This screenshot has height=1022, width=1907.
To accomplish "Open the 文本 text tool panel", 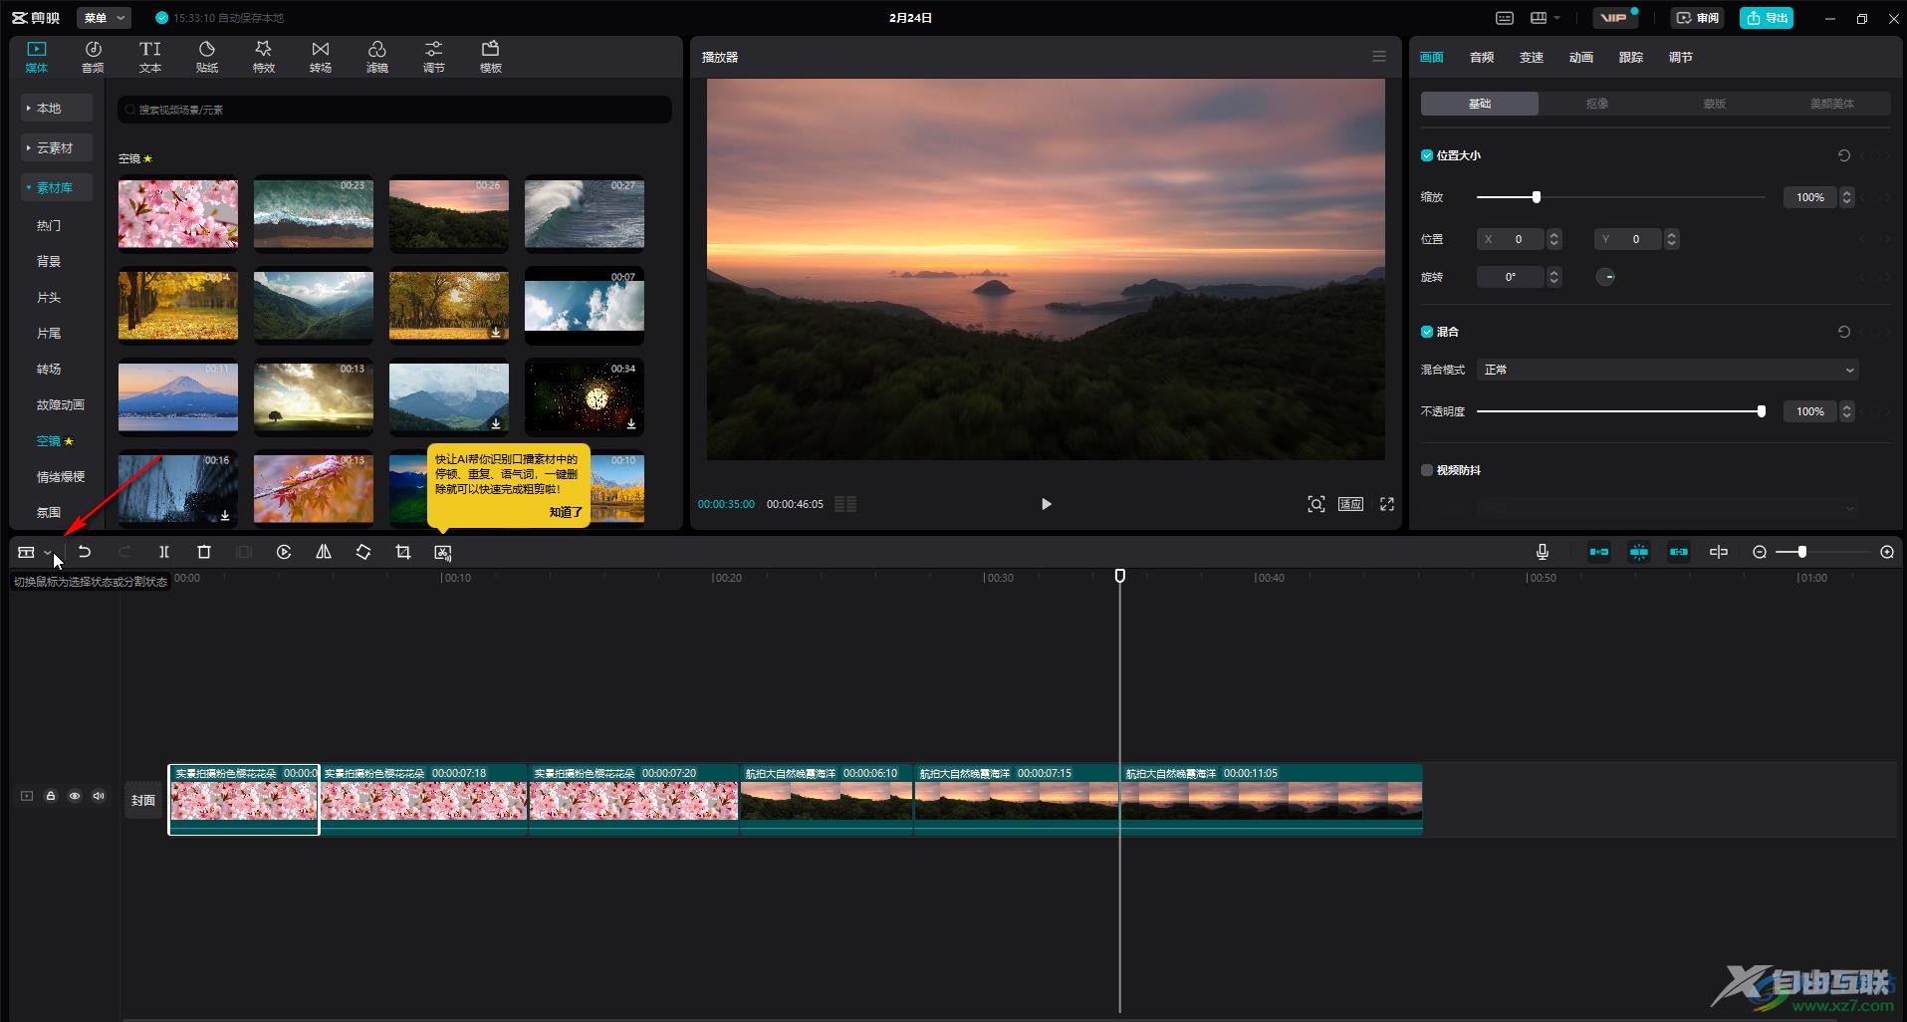I will [150, 57].
